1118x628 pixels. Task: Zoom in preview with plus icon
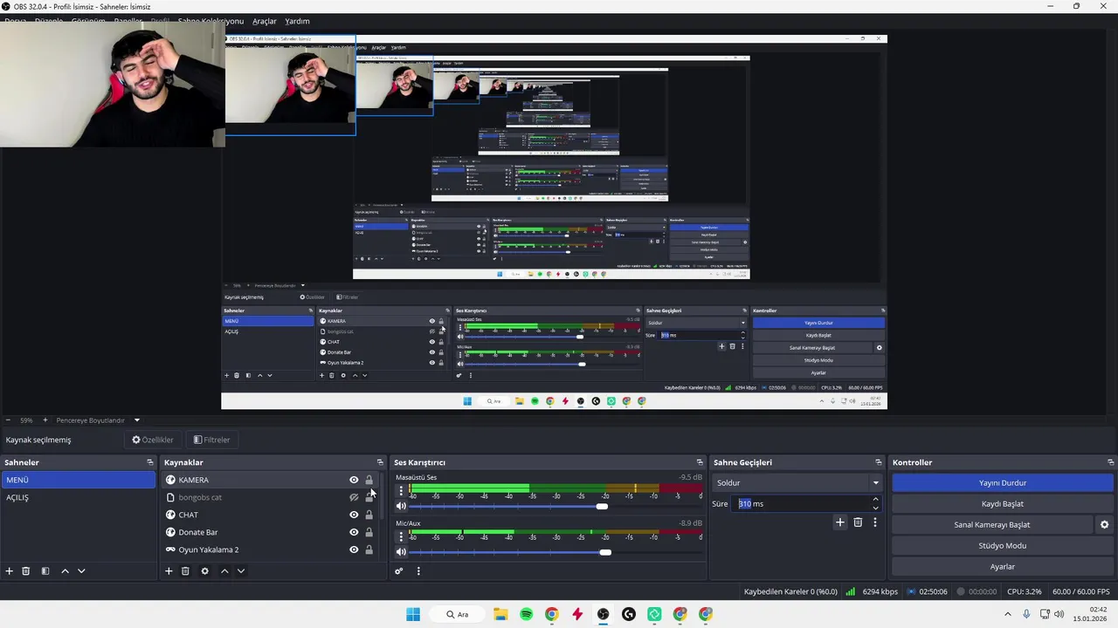(x=45, y=420)
